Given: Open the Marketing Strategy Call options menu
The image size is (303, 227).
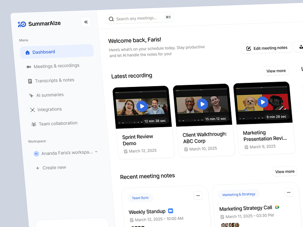Looking at the screenshot, I should click(288, 192).
